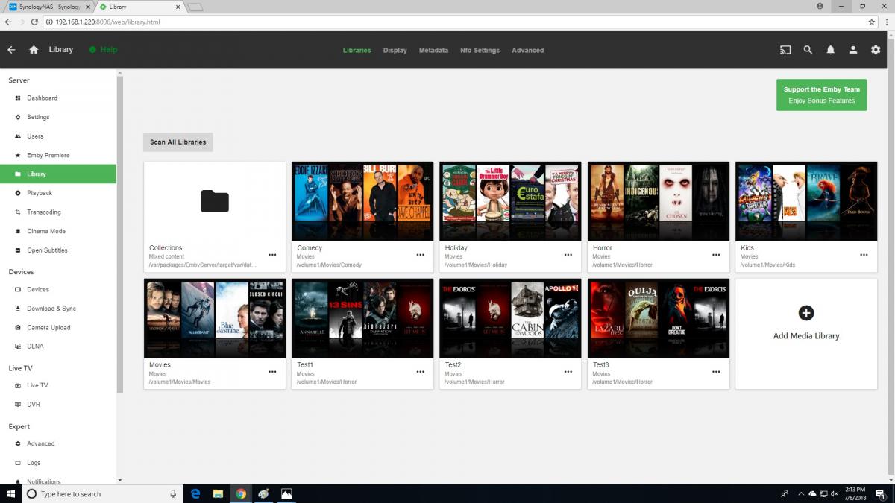The height and width of the screenshot is (503, 895).
Task: Open the Kids library options menu
Action: point(864,255)
